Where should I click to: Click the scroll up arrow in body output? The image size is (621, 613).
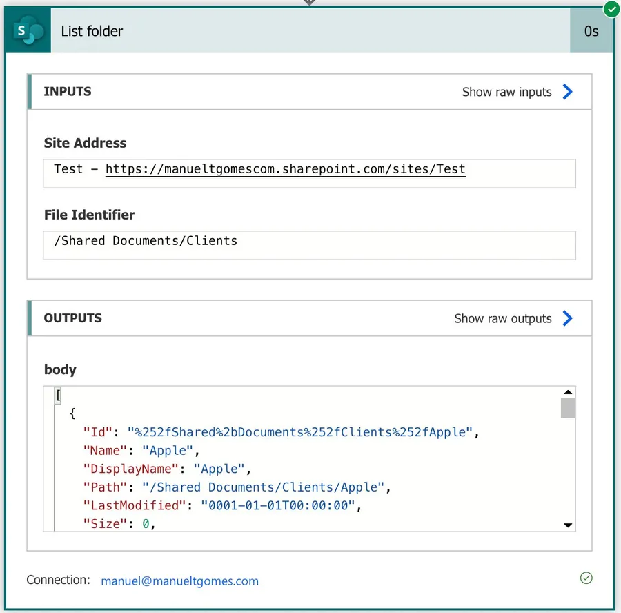click(568, 392)
